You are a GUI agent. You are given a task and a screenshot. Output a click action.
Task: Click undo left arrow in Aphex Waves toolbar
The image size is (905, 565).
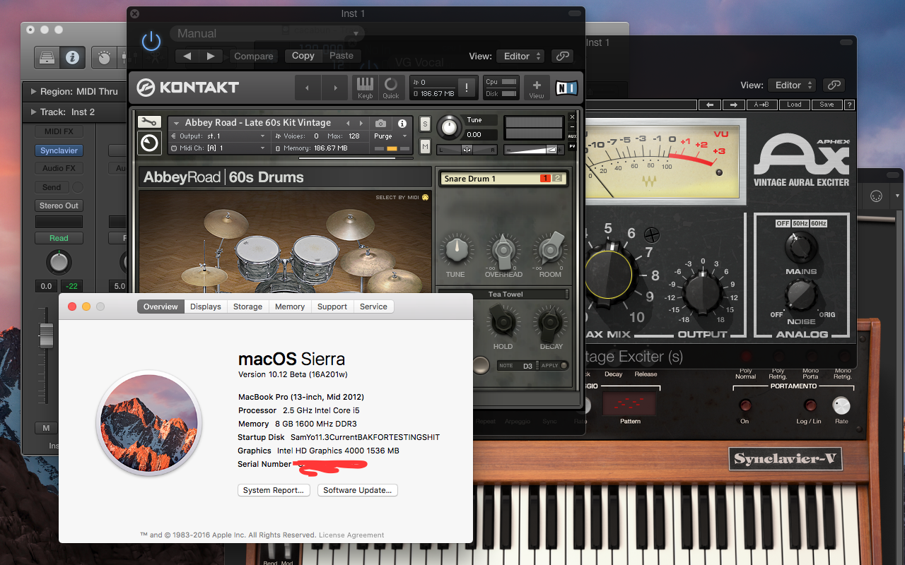point(709,105)
